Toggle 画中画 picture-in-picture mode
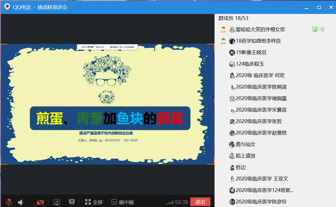336x207 pixels. (x=123, y=202)
